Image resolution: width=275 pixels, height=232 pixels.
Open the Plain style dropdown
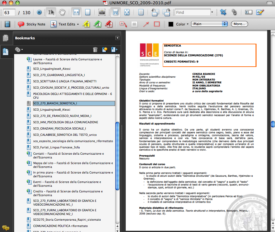210,24
